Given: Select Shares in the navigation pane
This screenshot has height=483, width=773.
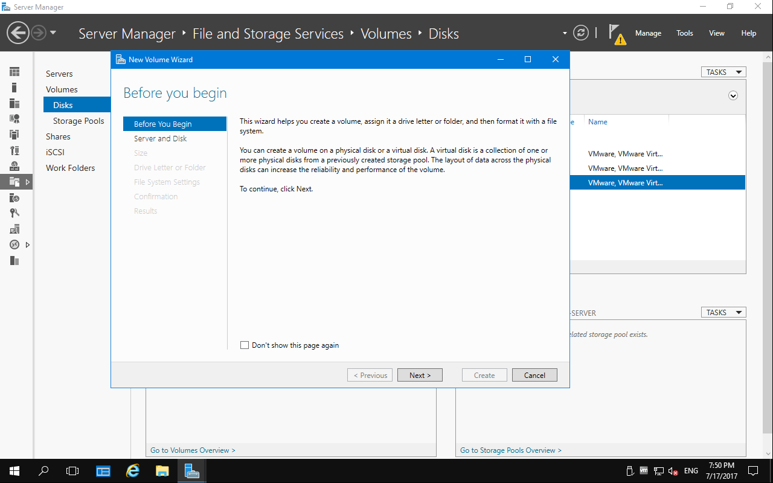Looking at the screenshot, I should 58,136.
